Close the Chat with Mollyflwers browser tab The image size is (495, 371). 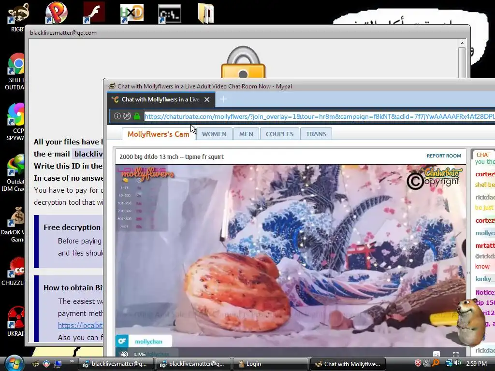tap(207, 100)
